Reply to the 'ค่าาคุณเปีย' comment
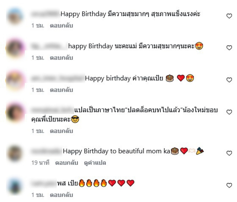237x202 pixels. tap(61, 90)
